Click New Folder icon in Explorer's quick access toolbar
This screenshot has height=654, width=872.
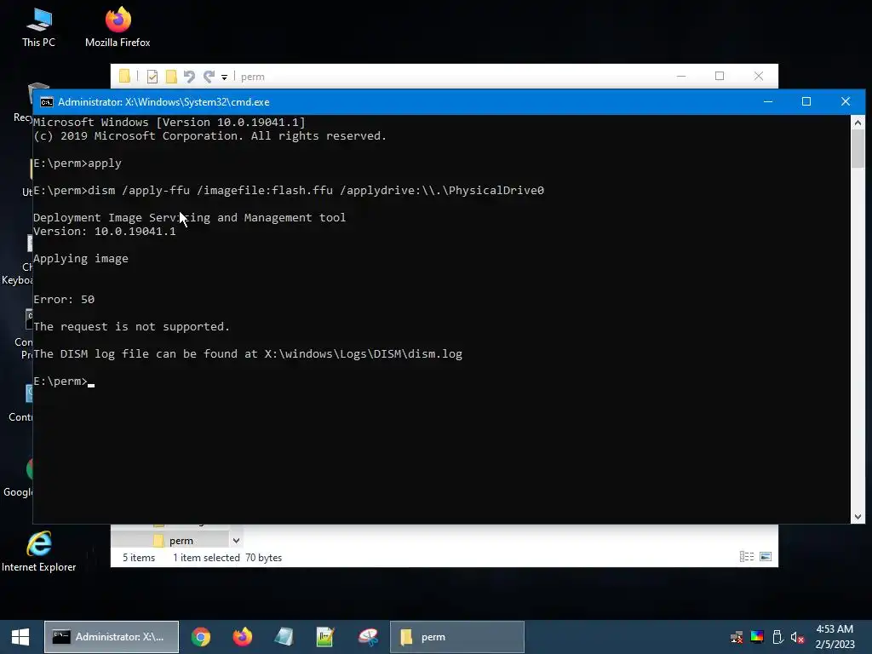click(171, 77)
